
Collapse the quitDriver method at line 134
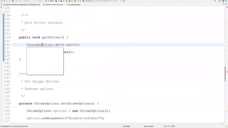click(x=11, y=37)
